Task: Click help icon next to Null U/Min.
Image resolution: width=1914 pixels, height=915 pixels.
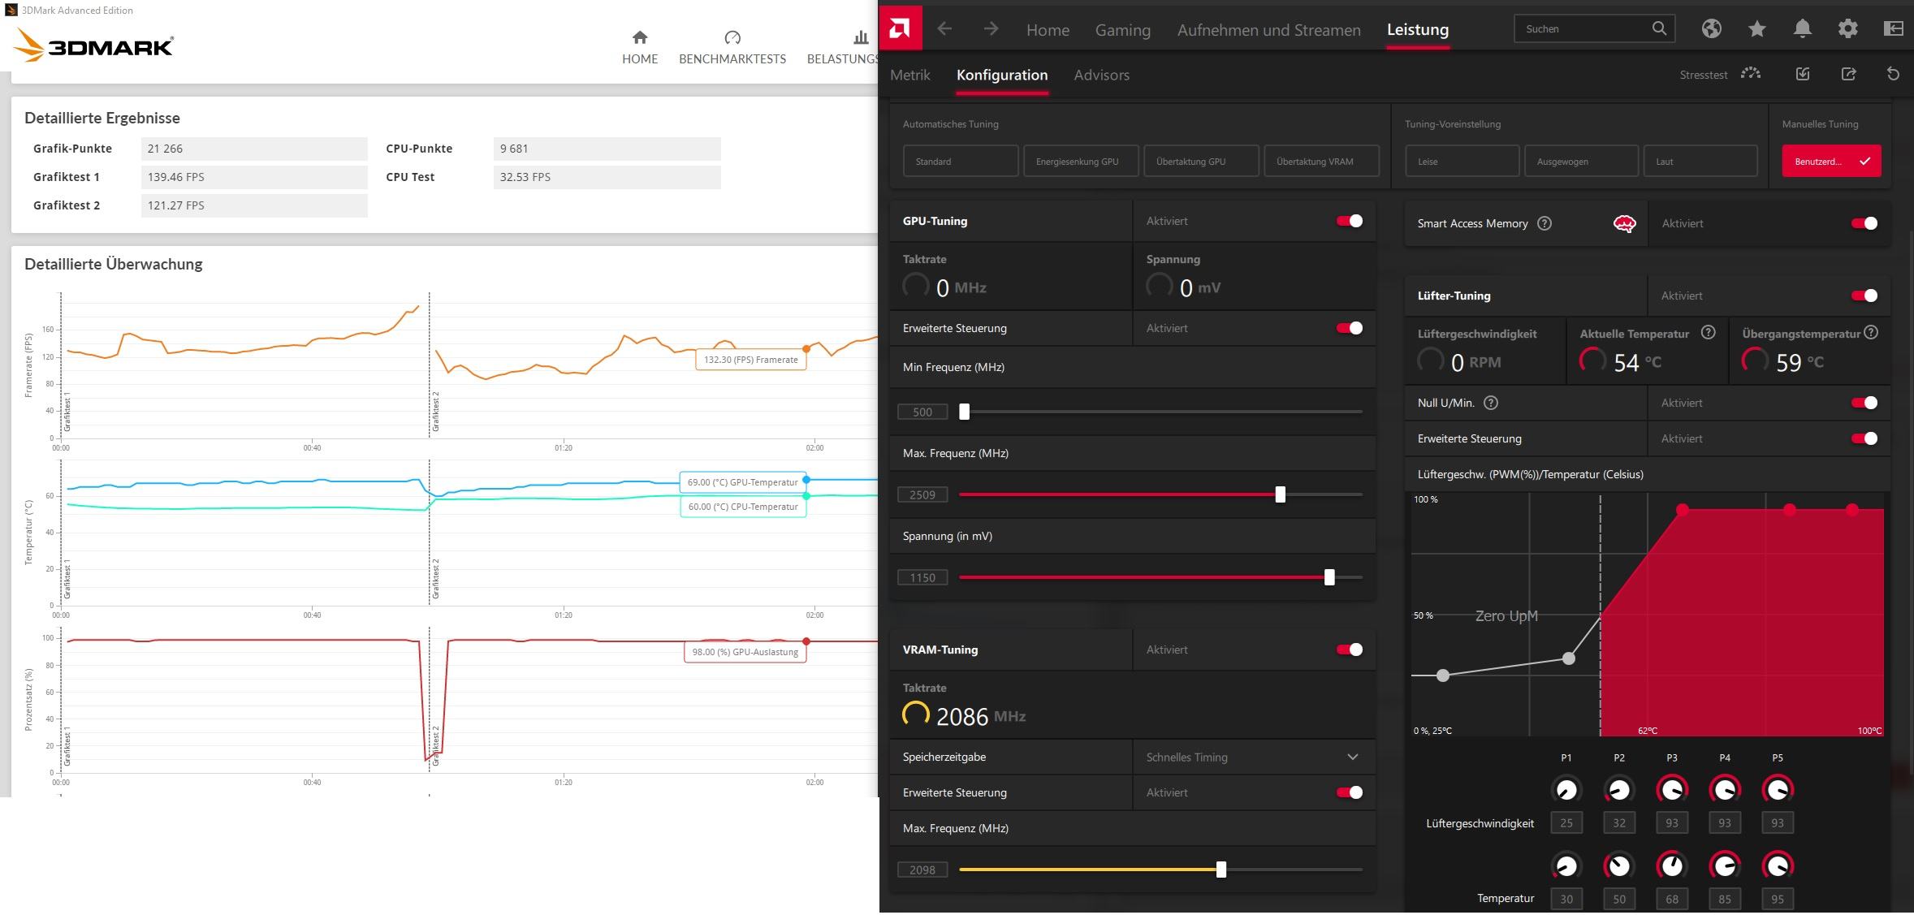Action: [1491, 403]
